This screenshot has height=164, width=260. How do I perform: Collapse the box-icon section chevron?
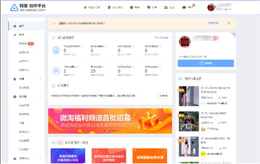(x=40, y=96)
